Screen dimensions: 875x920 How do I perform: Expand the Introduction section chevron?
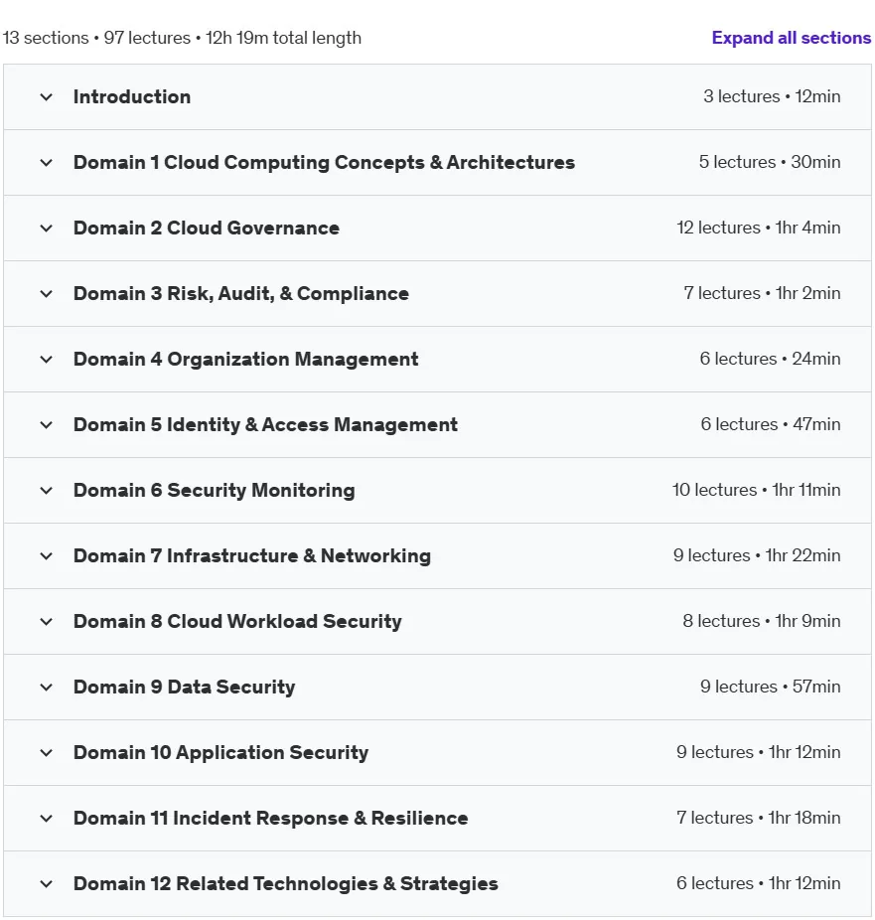point(47,96)
